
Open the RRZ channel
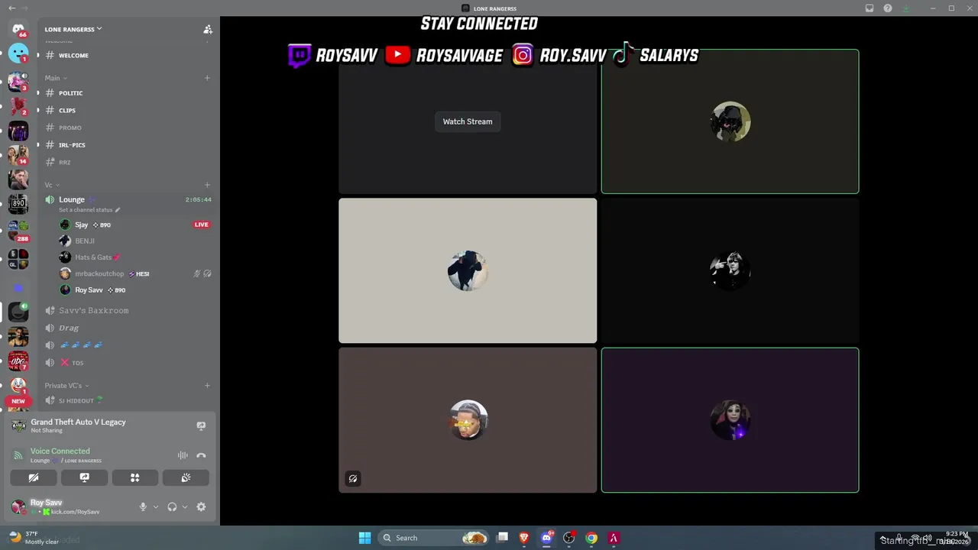click(128, 162)
